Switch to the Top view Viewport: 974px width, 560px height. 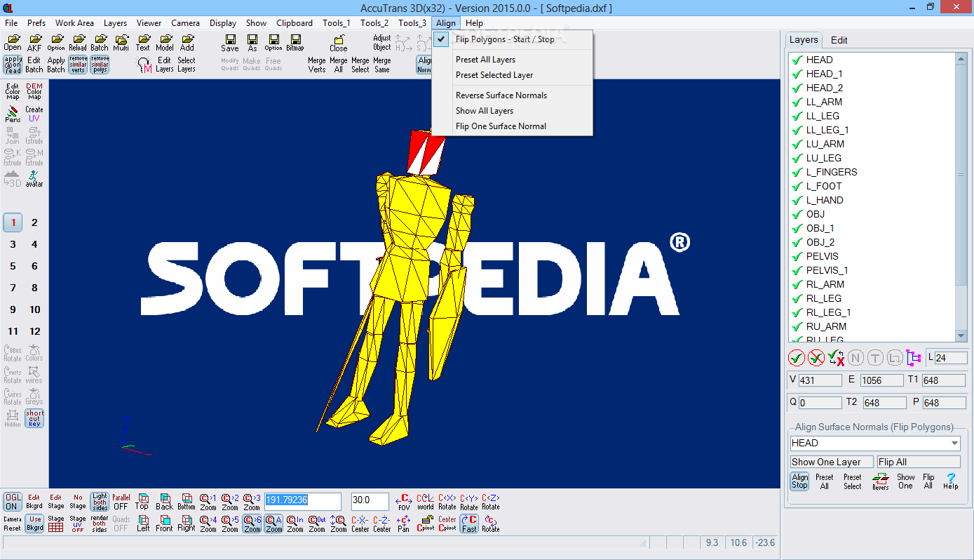(x=142, y=501)
